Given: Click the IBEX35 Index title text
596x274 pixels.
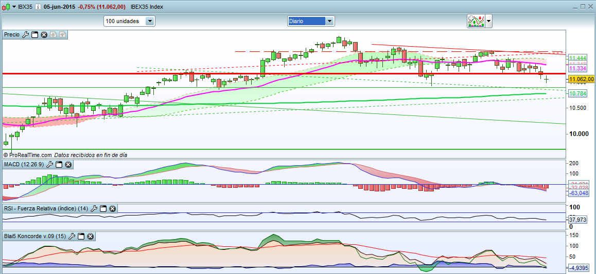Looking at the screenshot, I should [x=148, y=7].
